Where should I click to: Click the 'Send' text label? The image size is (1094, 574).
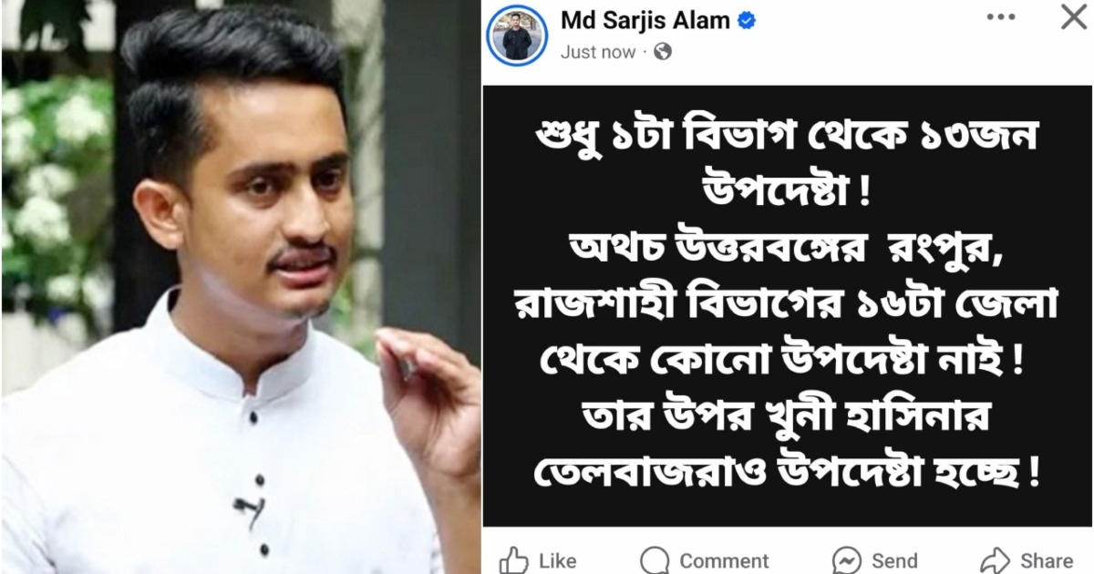894,560
